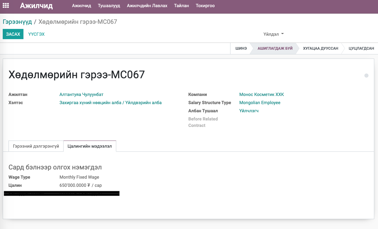This screenshot has width=378, height=229.
Task: Select the АШИГЛАГДАЖ БУЙ status stage
Action: (275, 48)
